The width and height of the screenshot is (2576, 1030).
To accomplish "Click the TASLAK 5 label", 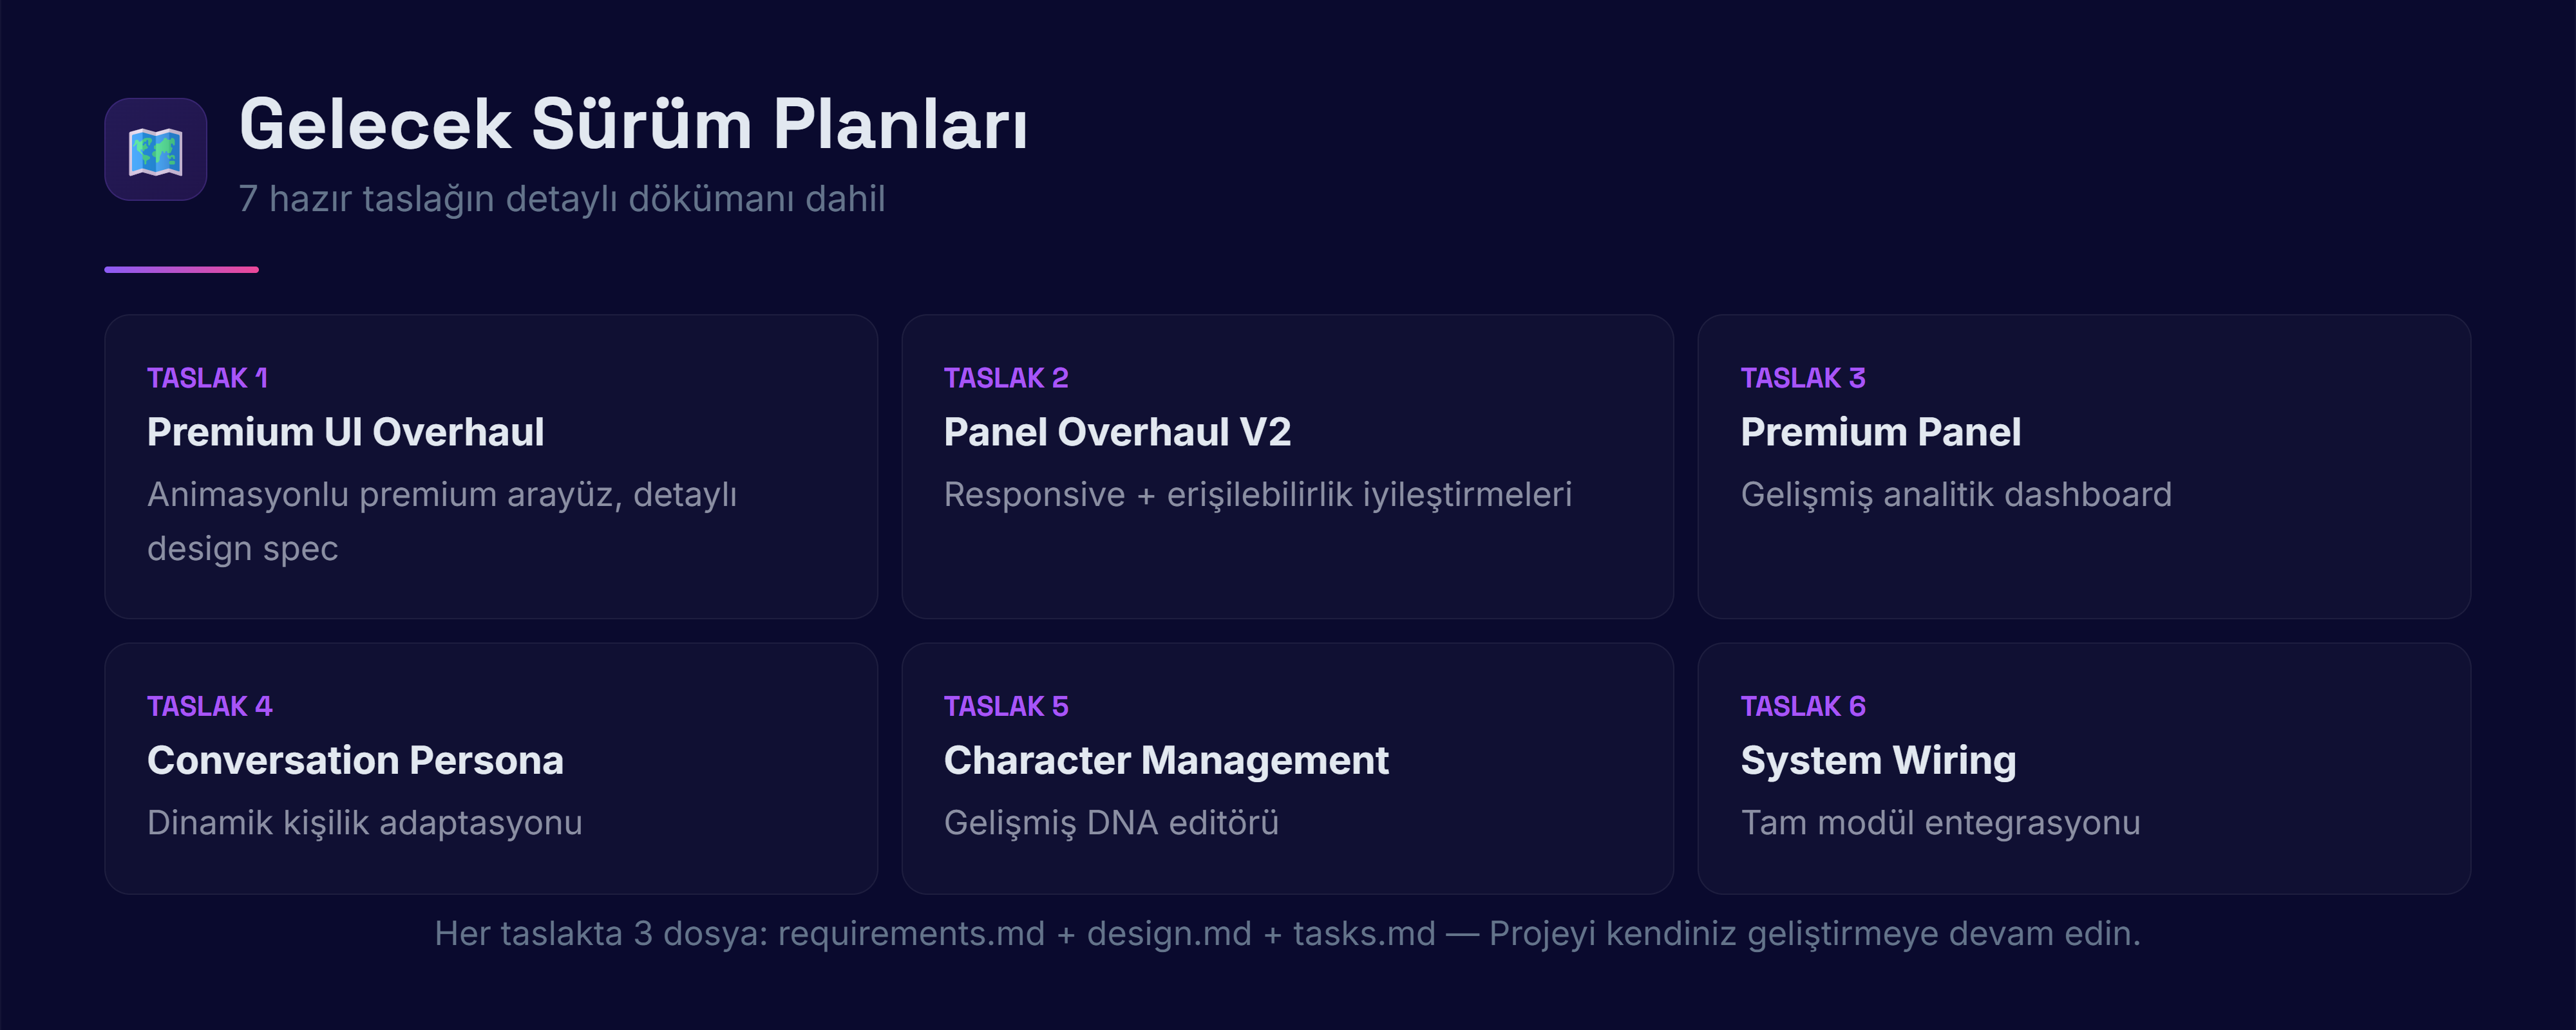I will 1005,706.
